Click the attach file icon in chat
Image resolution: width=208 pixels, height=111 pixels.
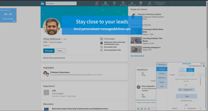coord(142,109)
